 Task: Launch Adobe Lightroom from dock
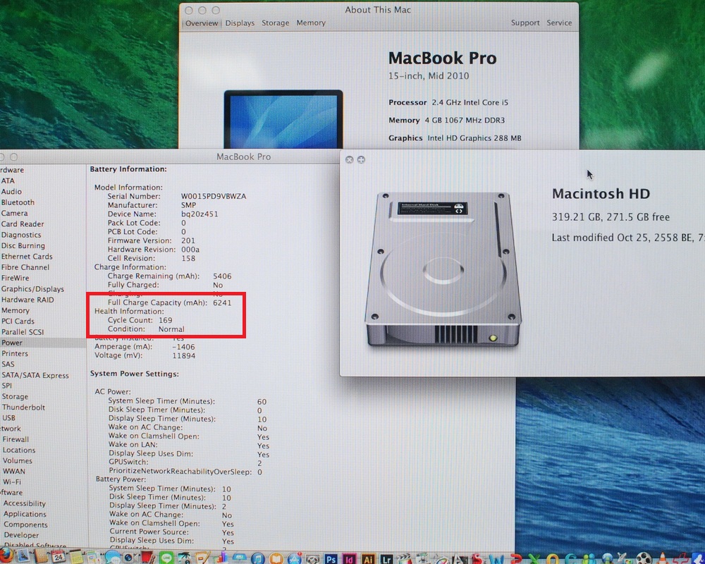[x=386, y=558]
